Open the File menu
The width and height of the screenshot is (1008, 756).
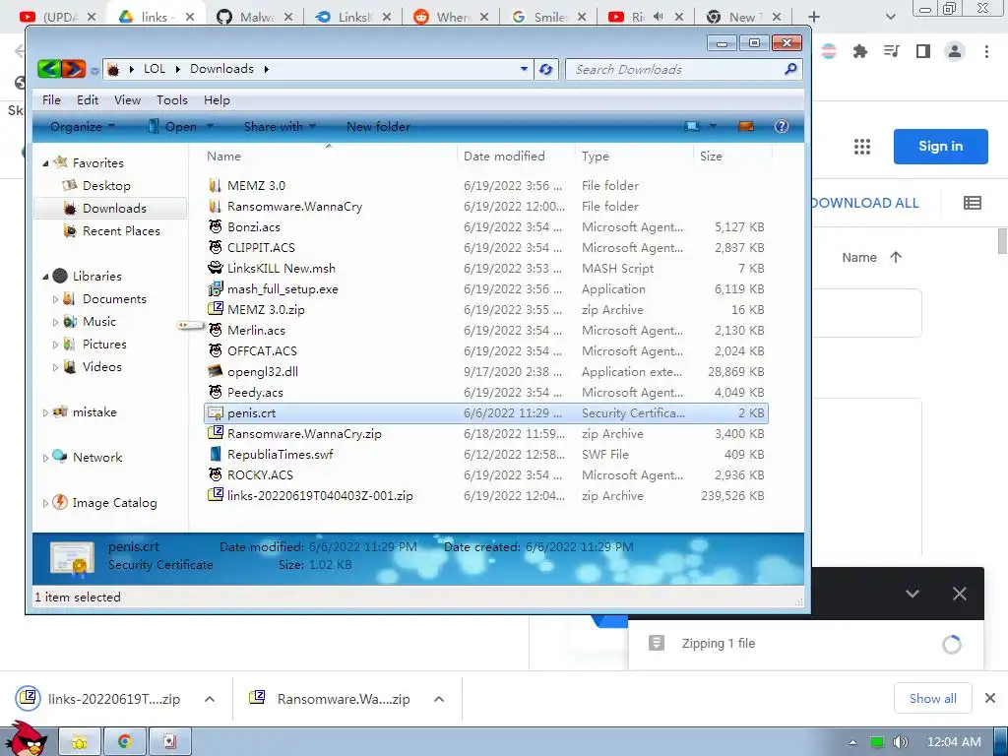click(x=51, y=100)
